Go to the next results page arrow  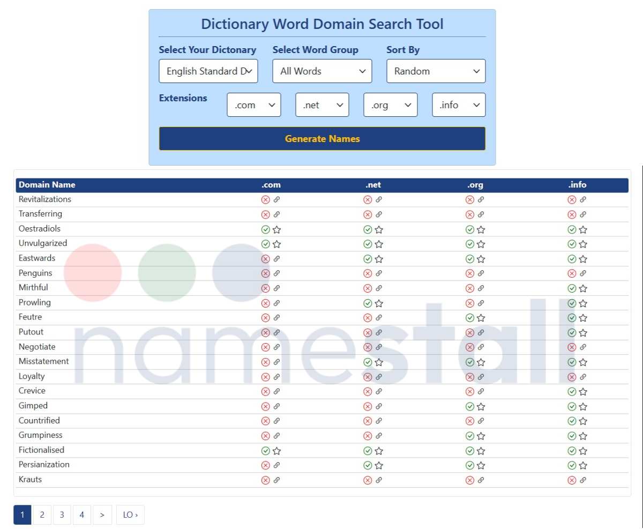point(102,515)
